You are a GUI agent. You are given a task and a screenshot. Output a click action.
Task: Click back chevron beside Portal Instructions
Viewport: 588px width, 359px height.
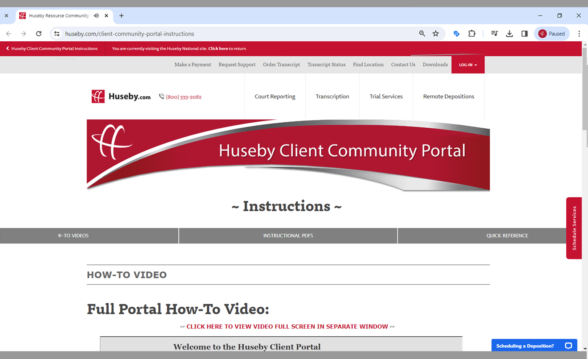coord(7,48)
